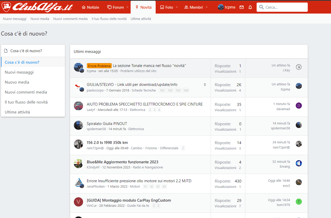331x218 pixels.
Task: Open Errore Insufficiente pressione olio thread
Action: click(x=139, y=181)
